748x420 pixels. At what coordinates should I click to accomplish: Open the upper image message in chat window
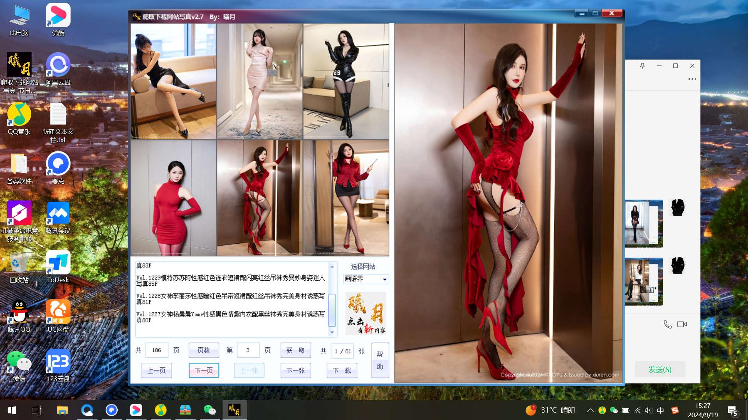click(x=644, y=223)
